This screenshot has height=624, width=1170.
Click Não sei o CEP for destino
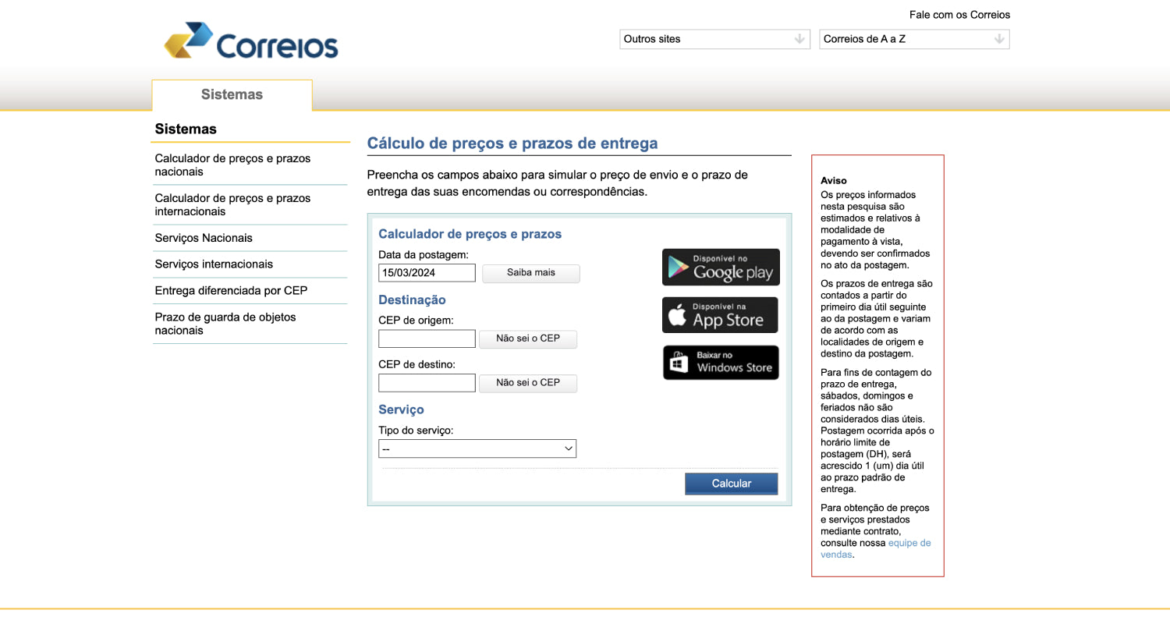528,383
